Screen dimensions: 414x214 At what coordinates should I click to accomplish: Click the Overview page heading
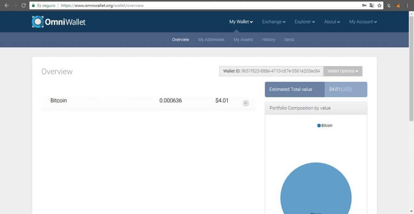pos(57,72)
